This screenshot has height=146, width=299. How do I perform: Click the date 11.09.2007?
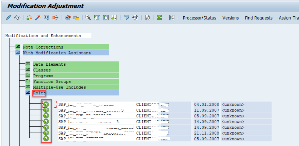point(206,110)
